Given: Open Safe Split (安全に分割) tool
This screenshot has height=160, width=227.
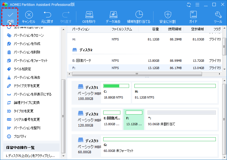Looking at the screenshot, I should (168, 17).
